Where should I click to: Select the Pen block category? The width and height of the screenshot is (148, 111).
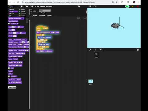13,16
